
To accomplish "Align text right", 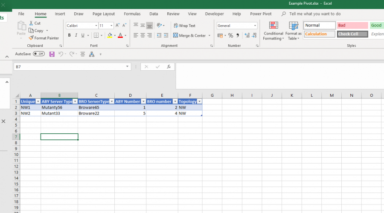I will (x=149, y=35).
